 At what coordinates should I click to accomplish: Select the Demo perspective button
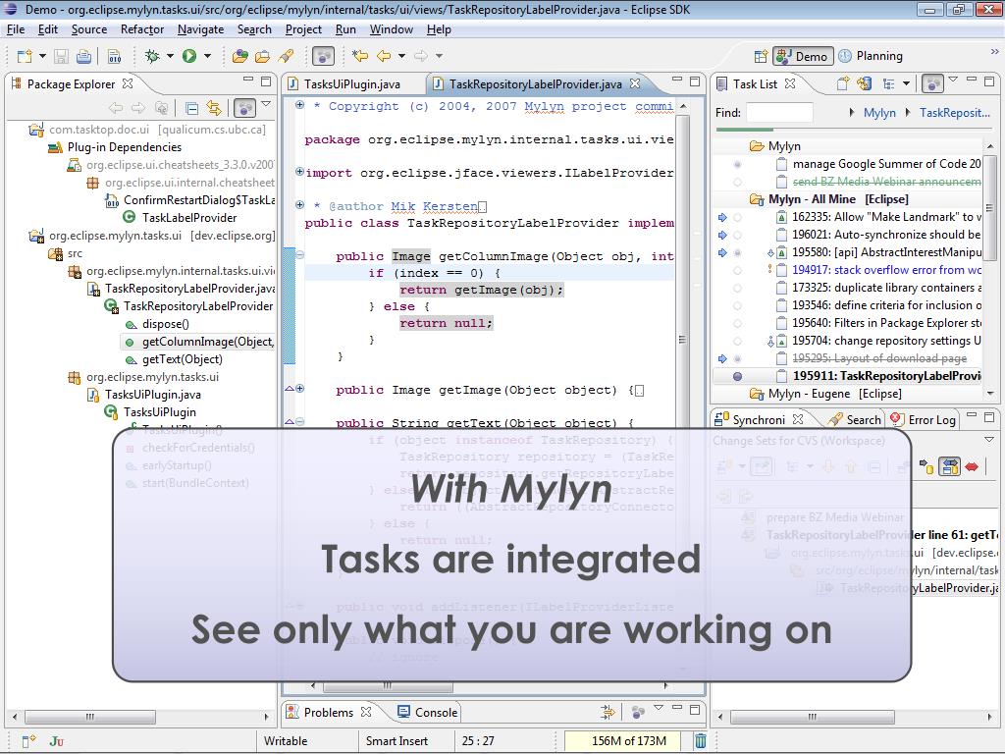click(803, 56)
